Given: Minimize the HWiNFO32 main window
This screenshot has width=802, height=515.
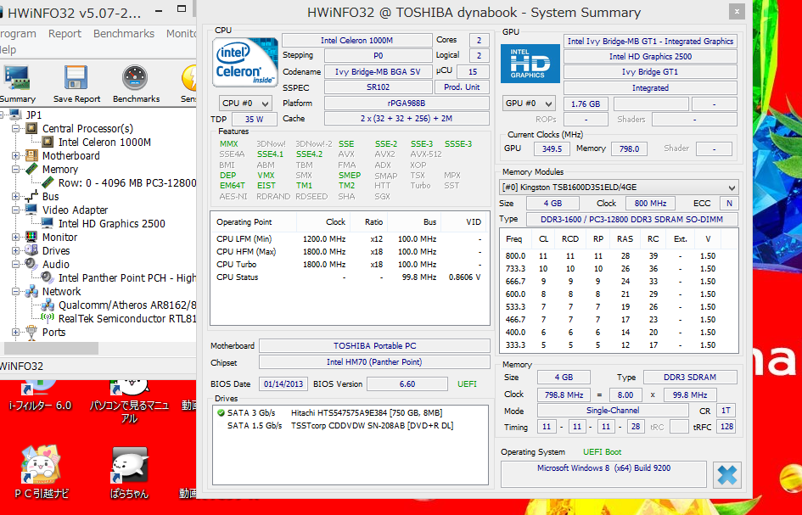Looking at the screenshot, I should (159, 9).
